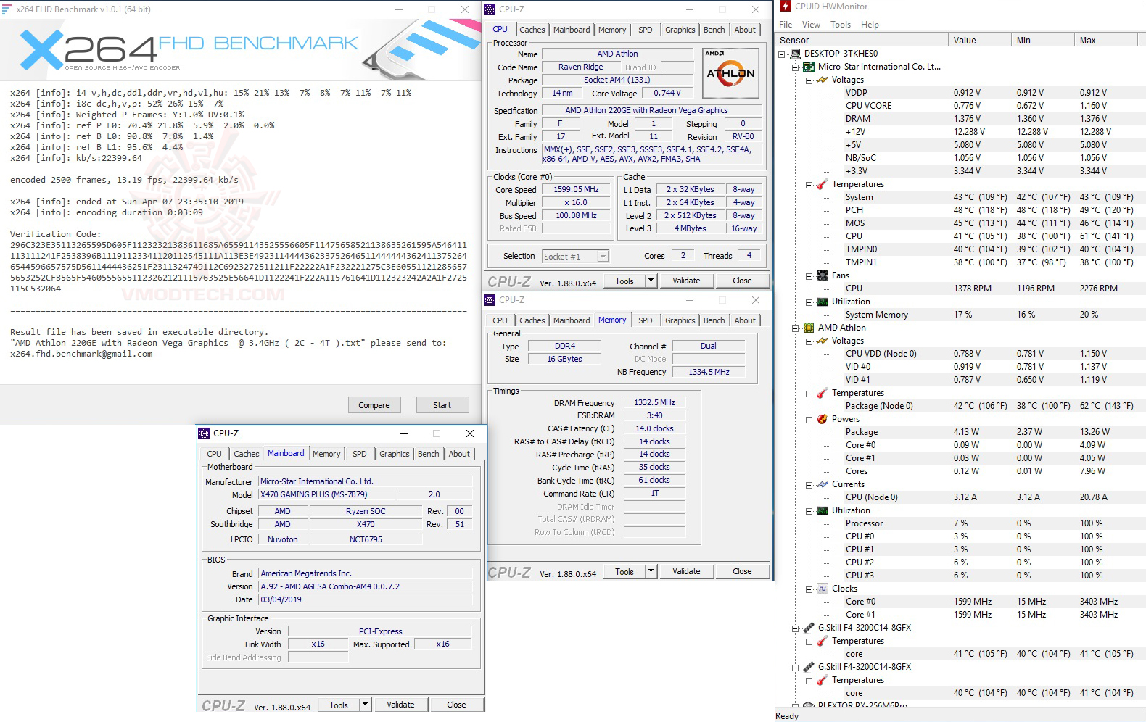Select Mainboard tab in the CPU-Z Memory window

click(572, 320)
